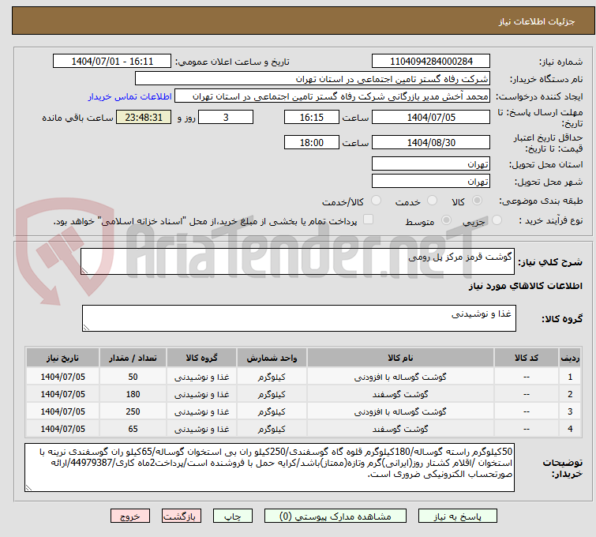Select the خدمت radio button
This screenshot has height=537, width=596.
pos(432,201)
